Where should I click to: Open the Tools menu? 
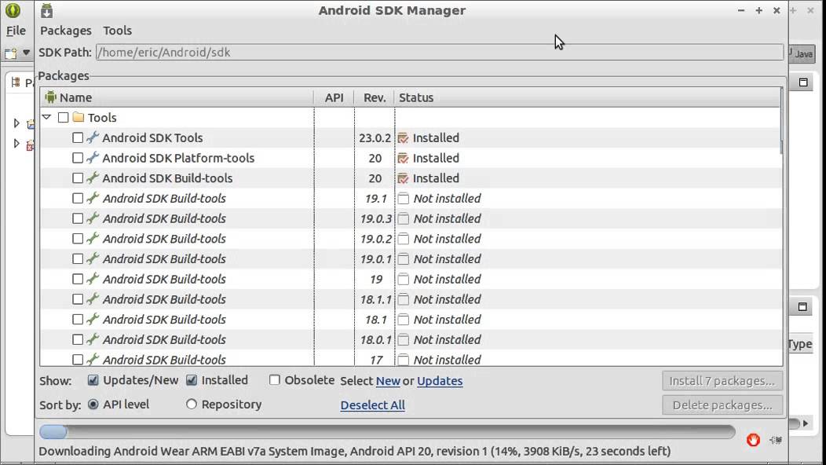click(x=118, y=31)
